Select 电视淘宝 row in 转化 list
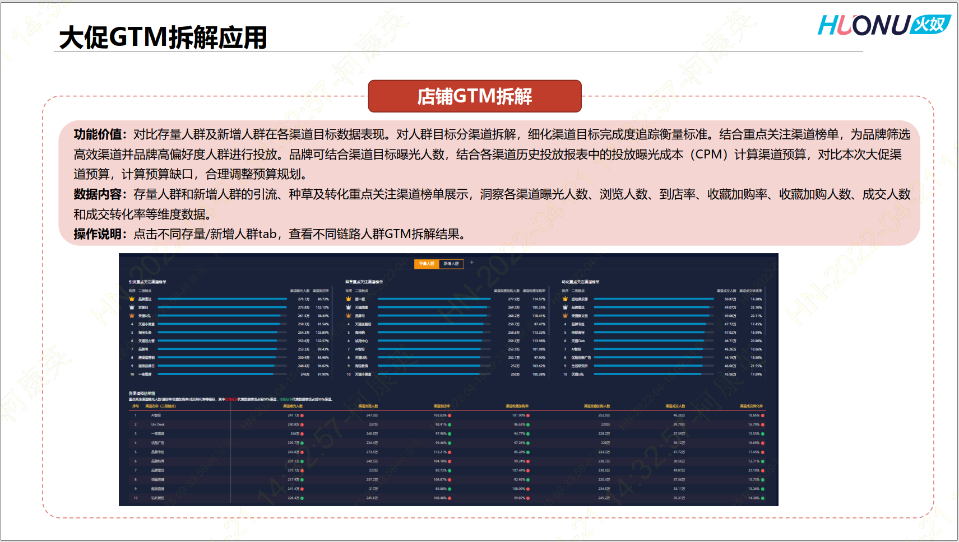This screenshot has height=542, width=959. pos(662,333)
